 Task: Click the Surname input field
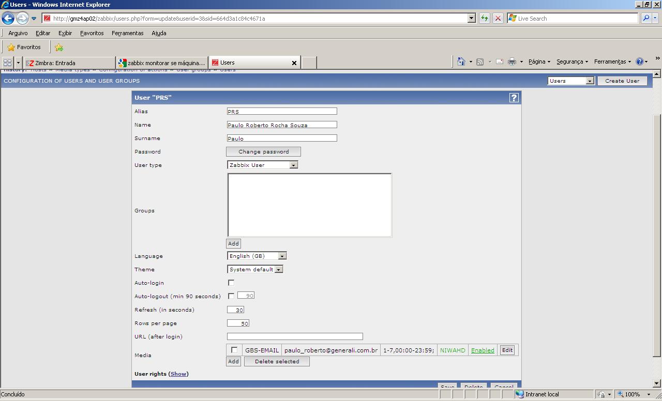point(282,138)
